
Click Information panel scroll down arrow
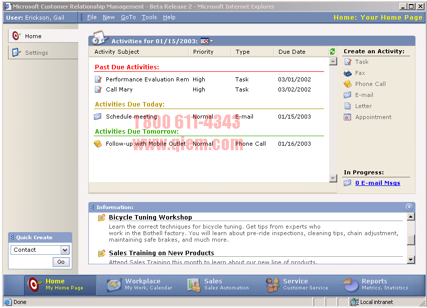(x=411, y=260)
